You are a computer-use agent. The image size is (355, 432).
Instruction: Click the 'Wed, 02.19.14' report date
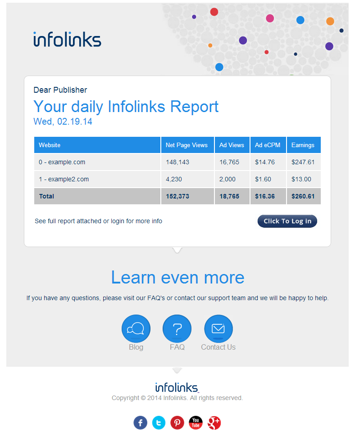63,121
